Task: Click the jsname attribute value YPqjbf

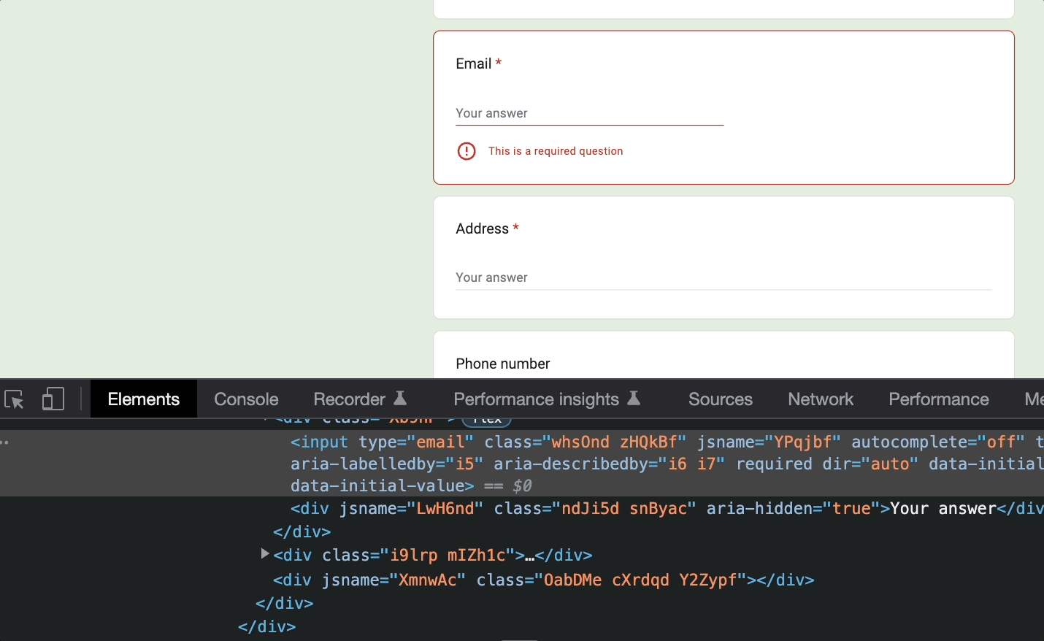Action: 803,441
